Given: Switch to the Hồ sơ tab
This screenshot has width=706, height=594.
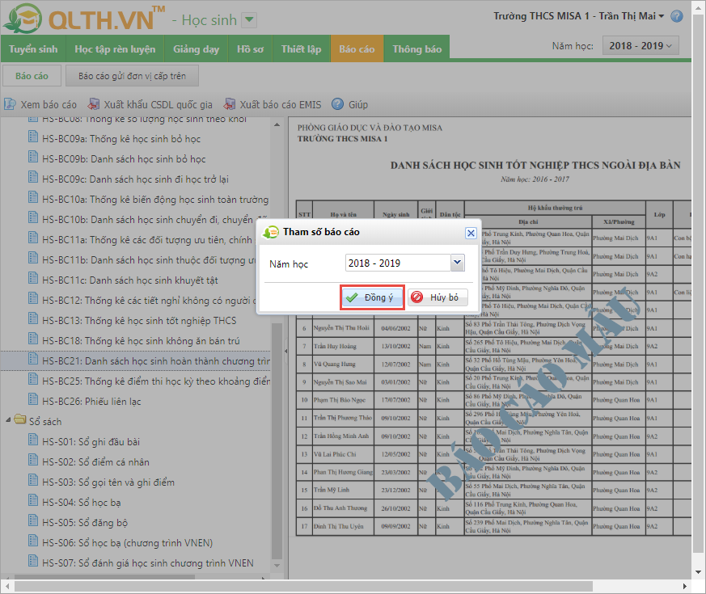Looking at the screenshot, I should [x=251, y=49].
